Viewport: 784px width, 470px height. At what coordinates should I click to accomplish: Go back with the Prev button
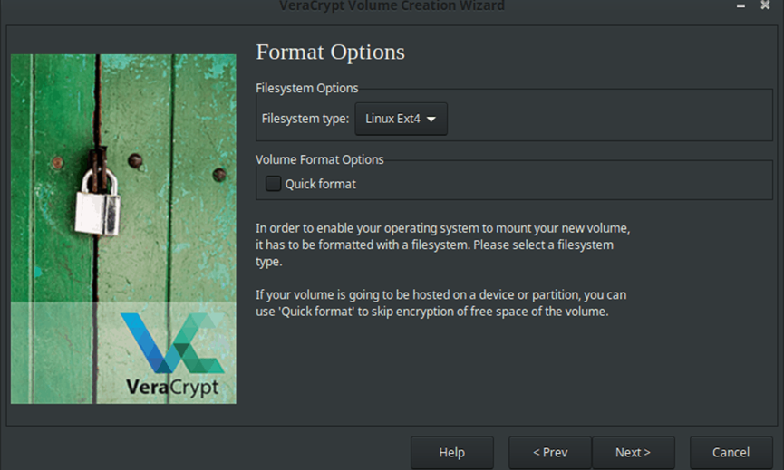tap(550, 453)
